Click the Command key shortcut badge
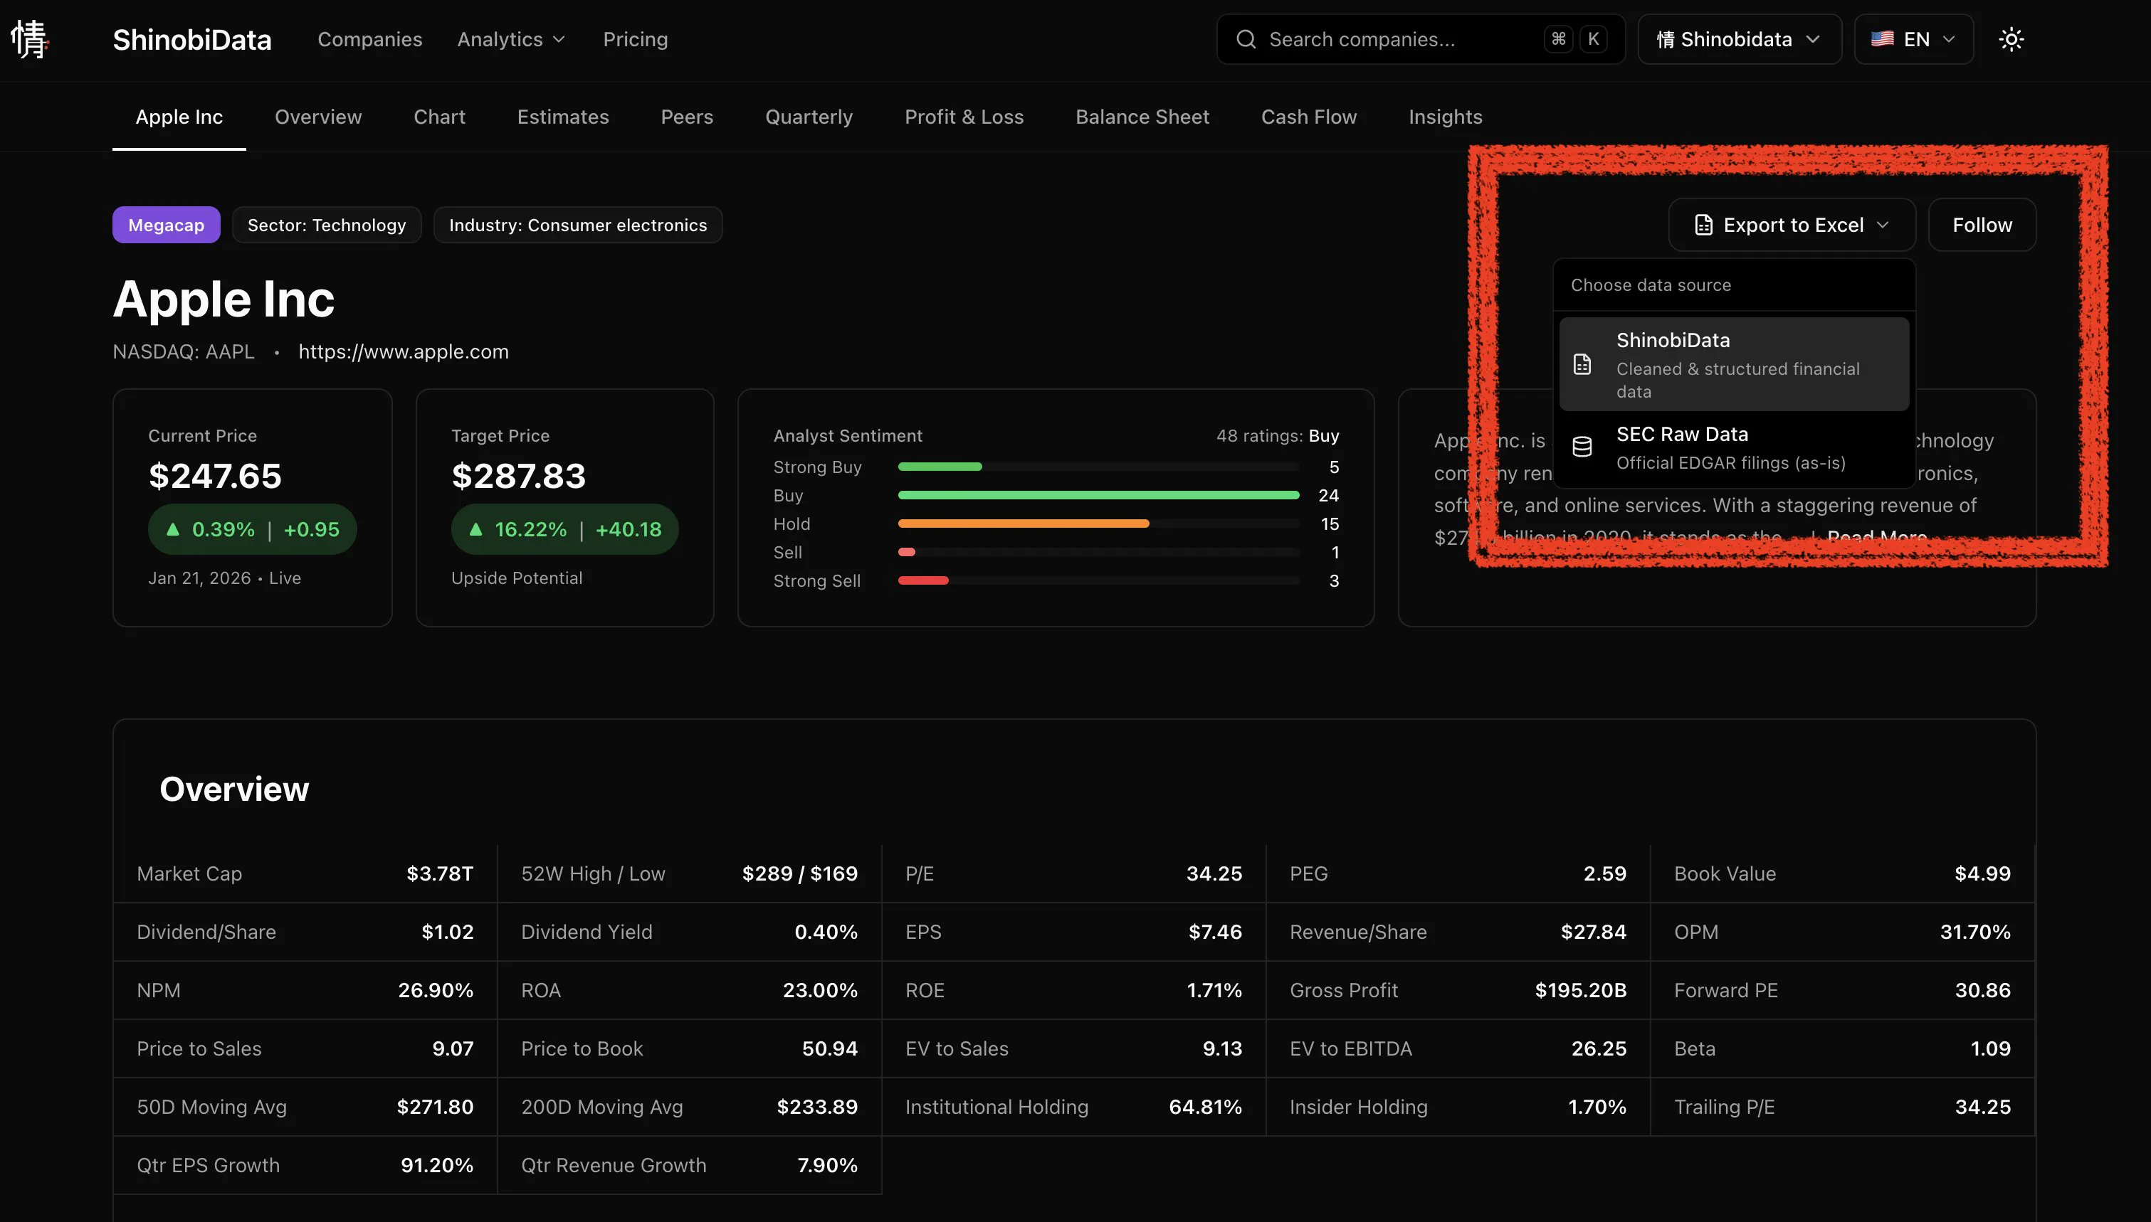 pos(1558,38)
